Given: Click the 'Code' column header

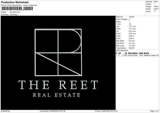Looking at the screenshot, I should [141, 53].
